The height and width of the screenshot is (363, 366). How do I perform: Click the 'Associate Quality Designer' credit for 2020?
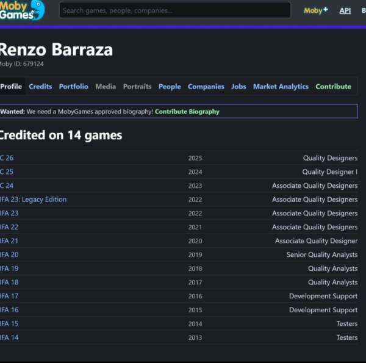pyautogui.click(x=316, y=240)
